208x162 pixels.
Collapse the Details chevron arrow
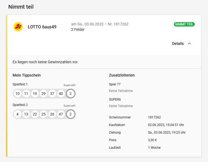pyautogui.click(x=189, y=44)
